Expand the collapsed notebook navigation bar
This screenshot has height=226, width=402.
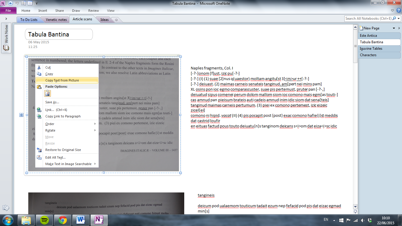click(6, 19)
